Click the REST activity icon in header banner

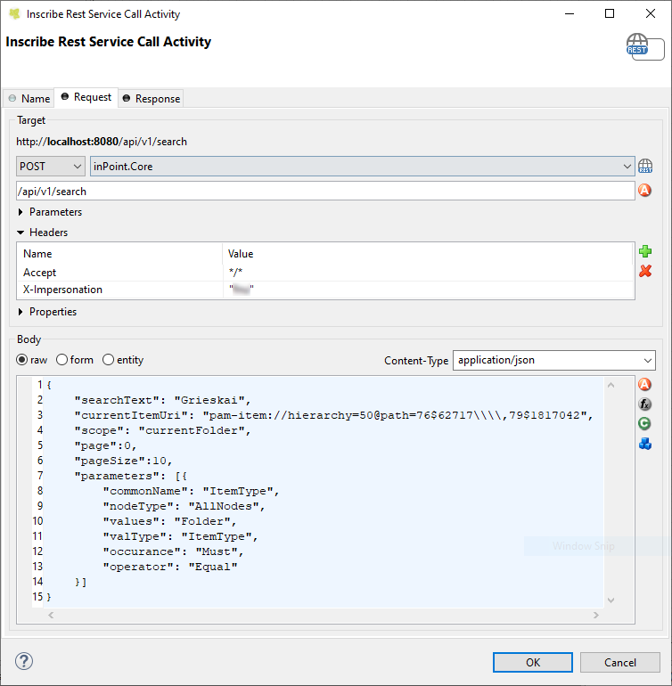tap(645, 46)
